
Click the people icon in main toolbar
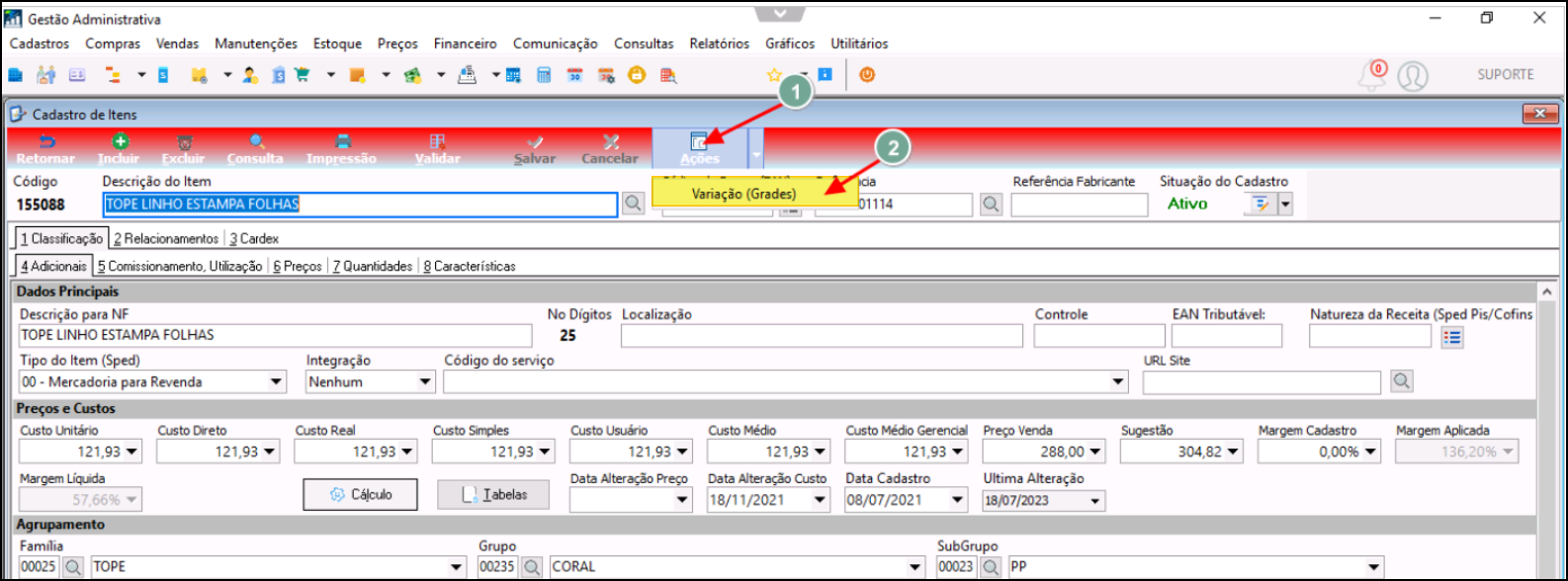coord(45,74)
